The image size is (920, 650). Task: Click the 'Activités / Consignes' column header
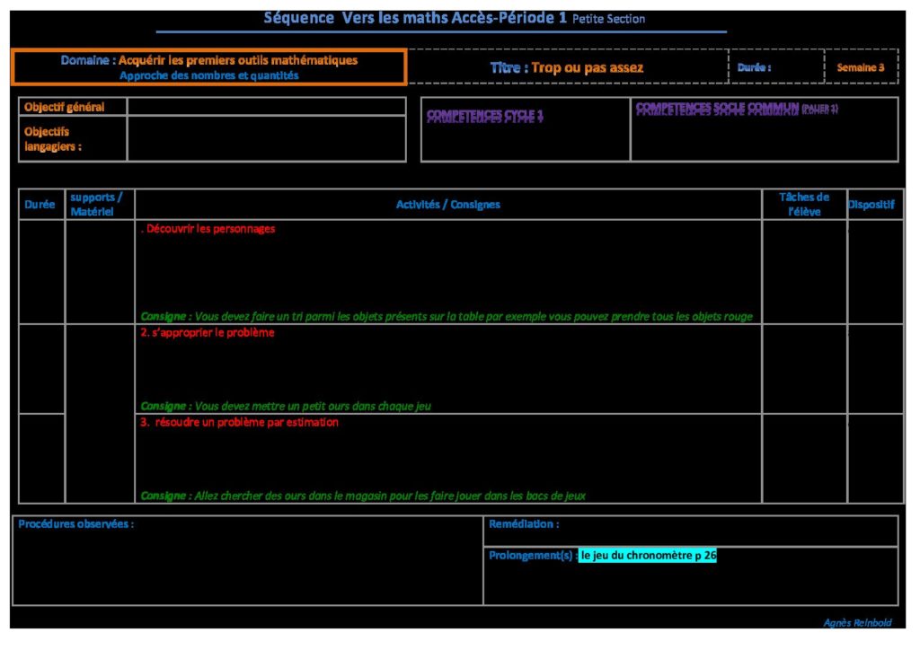click(x=447, y=205)
